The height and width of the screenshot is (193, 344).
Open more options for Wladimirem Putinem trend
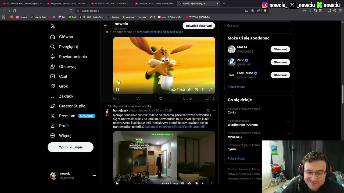pos(288,121)
